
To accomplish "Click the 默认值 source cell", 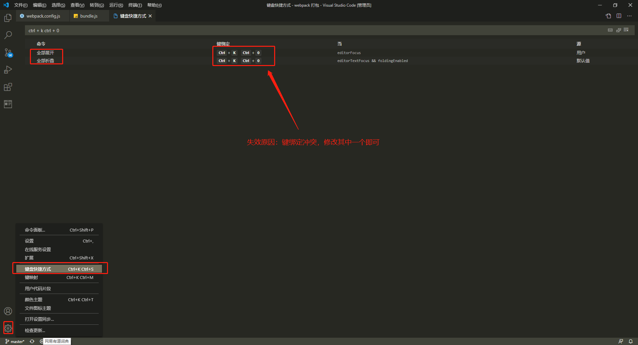I will [583, 61].
